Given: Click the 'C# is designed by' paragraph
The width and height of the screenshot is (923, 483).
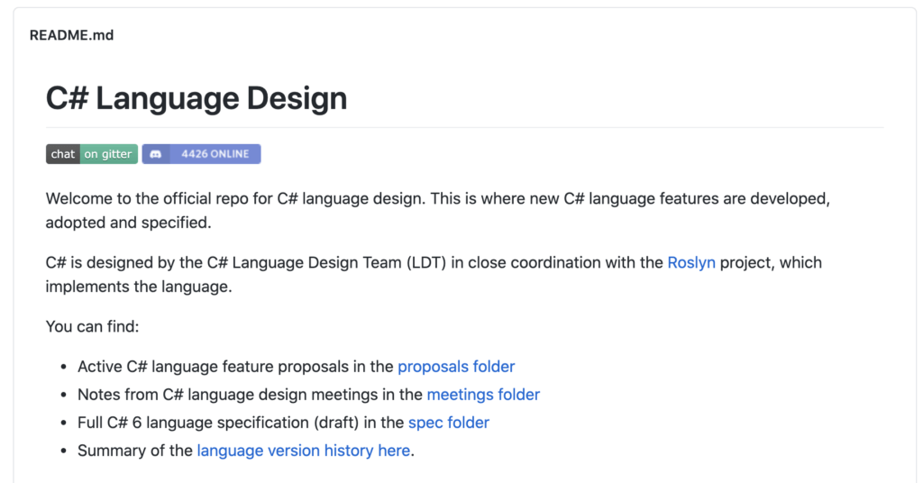Looking at the screenshot, I should pyautogui.click(x=434, y=275).
